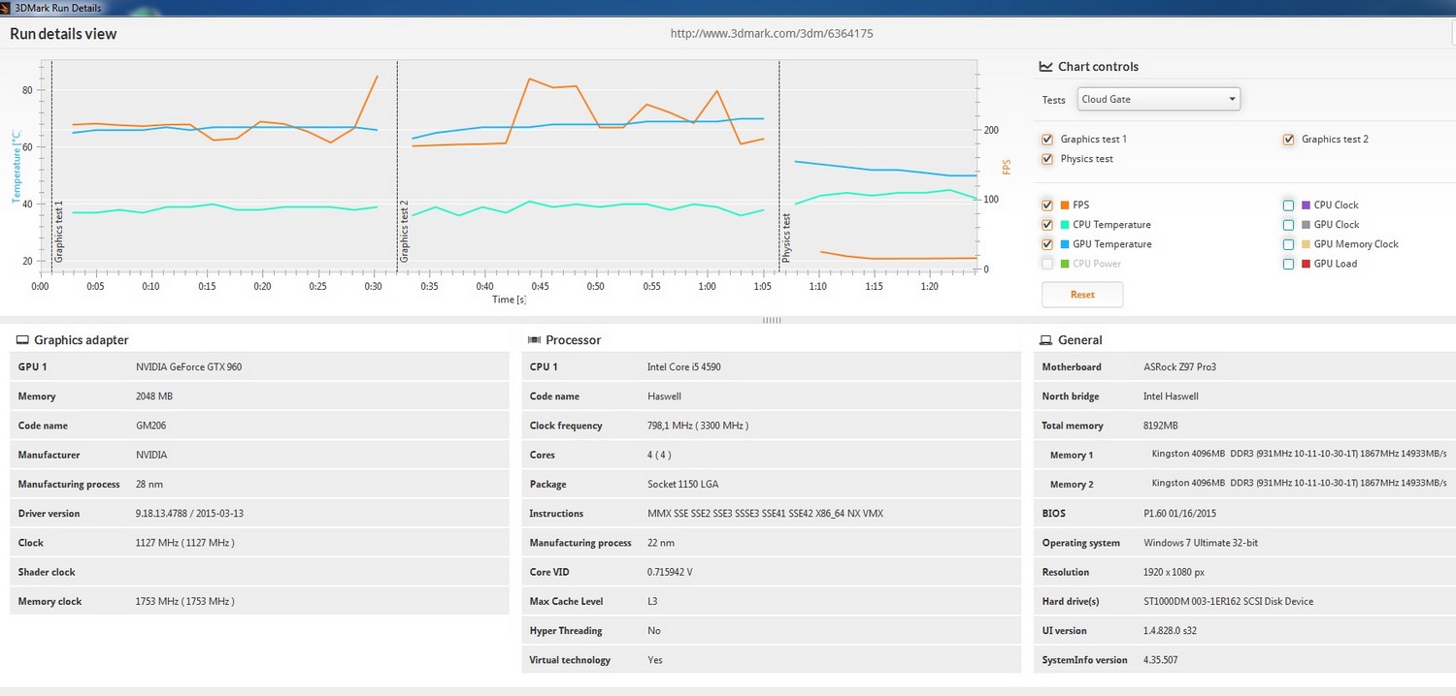1456x696 pixels.
Task: Click the red GPU Load color swatch
Action: (1306, 264)
